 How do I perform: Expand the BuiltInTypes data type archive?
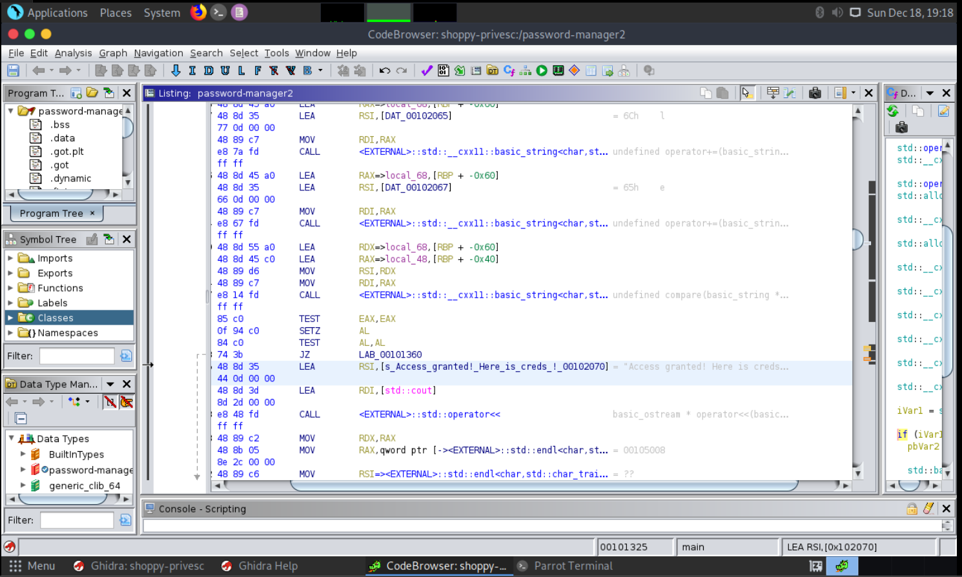[x=23, y=454]
